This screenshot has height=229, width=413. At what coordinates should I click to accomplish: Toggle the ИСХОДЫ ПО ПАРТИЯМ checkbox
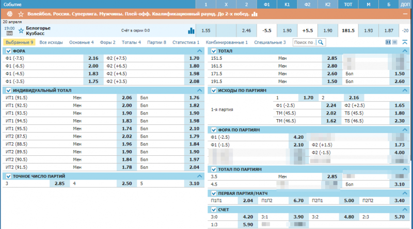coord(214,90)
